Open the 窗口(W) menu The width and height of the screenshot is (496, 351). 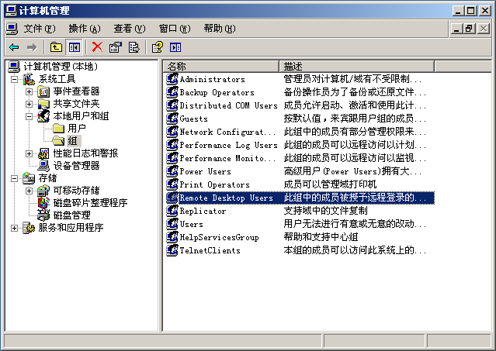click(x=175, y=29)
